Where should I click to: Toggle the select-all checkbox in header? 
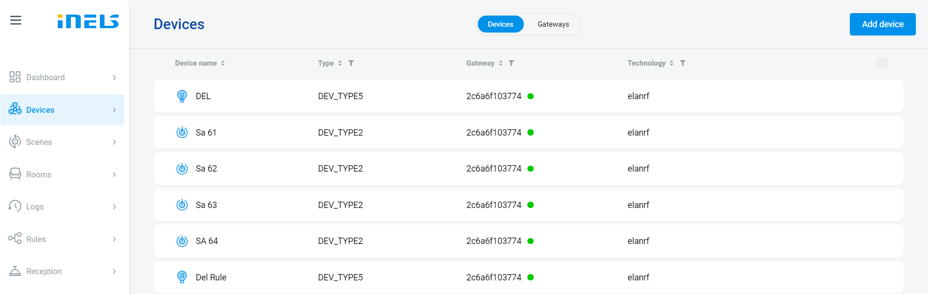tap(881, 63)
